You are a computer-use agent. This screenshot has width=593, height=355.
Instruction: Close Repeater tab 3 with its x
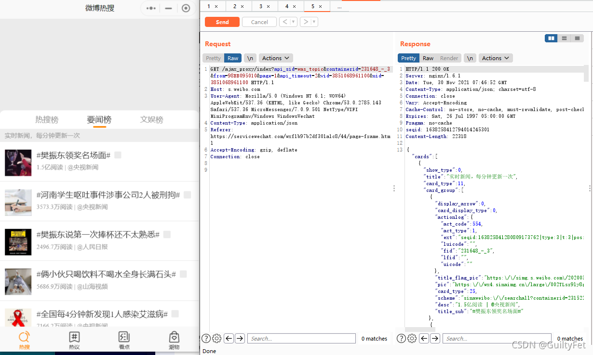(268, 6)
